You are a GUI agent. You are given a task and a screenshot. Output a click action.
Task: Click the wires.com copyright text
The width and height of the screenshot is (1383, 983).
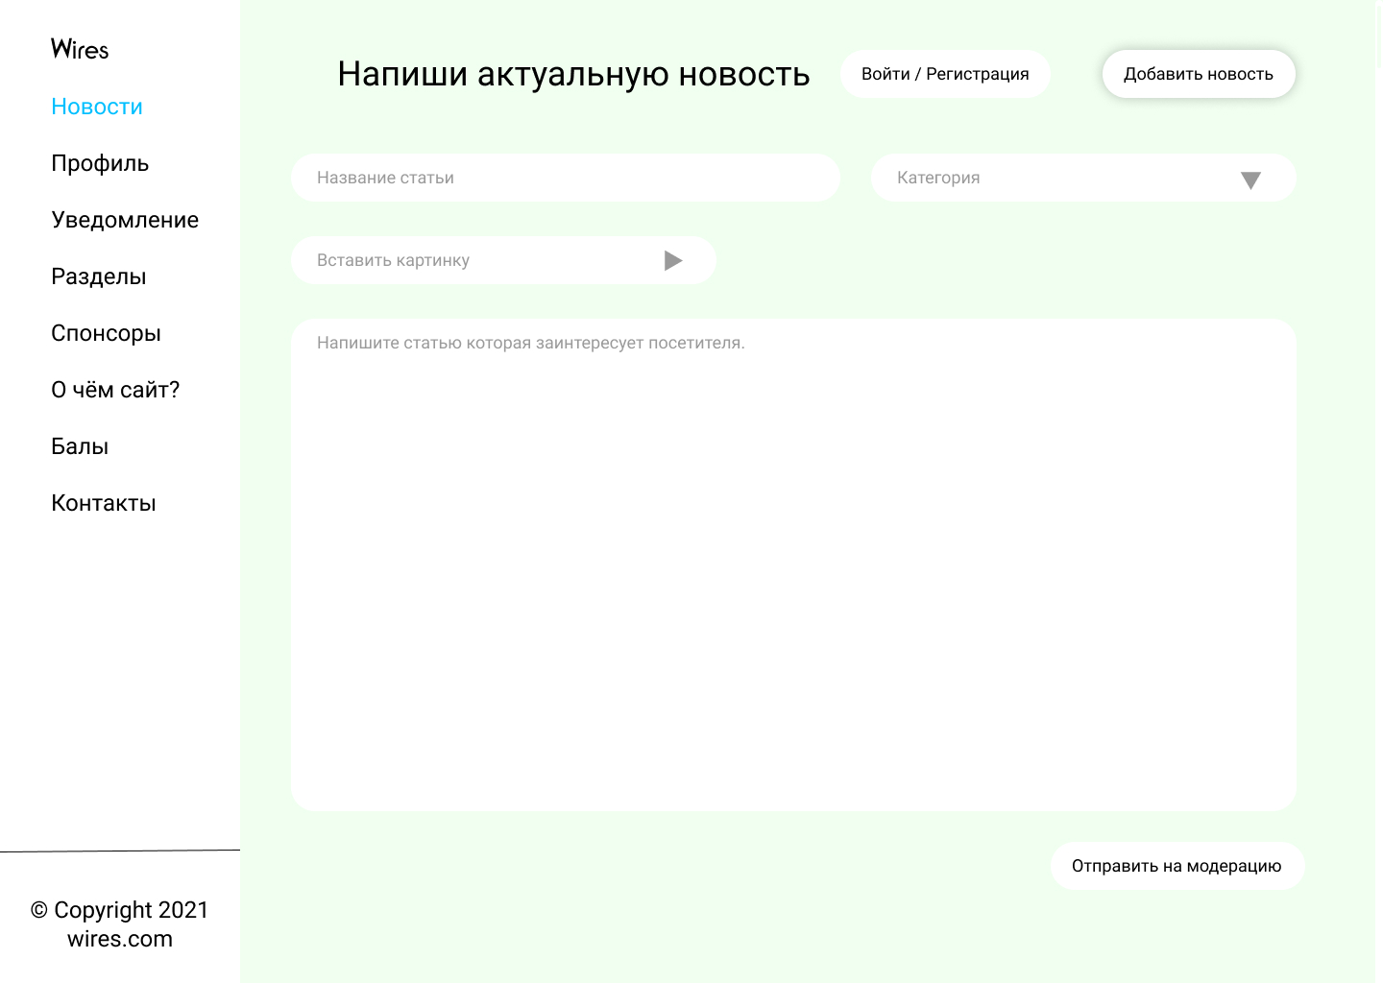point(120,939)
